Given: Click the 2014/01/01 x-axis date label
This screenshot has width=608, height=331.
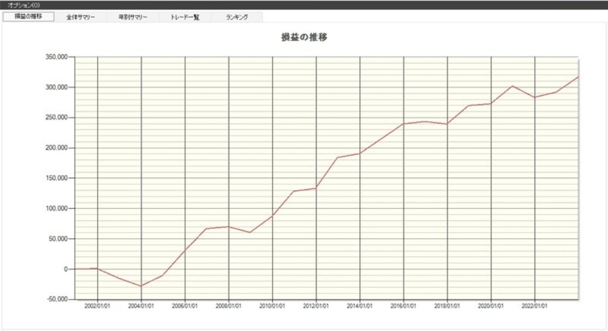Looking at the screenshot, I should tap(360, 306).
